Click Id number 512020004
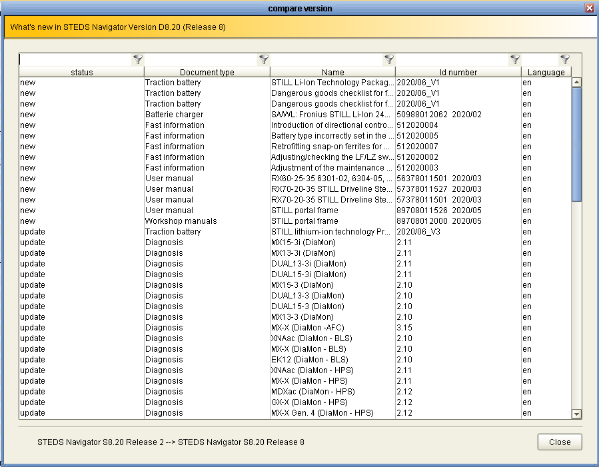The height and width of the screenshot is (467, 599). [x=417, y=125]
